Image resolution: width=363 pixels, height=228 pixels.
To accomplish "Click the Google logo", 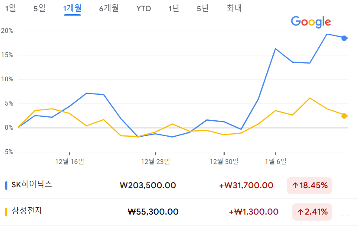I will tap(311, 22).
